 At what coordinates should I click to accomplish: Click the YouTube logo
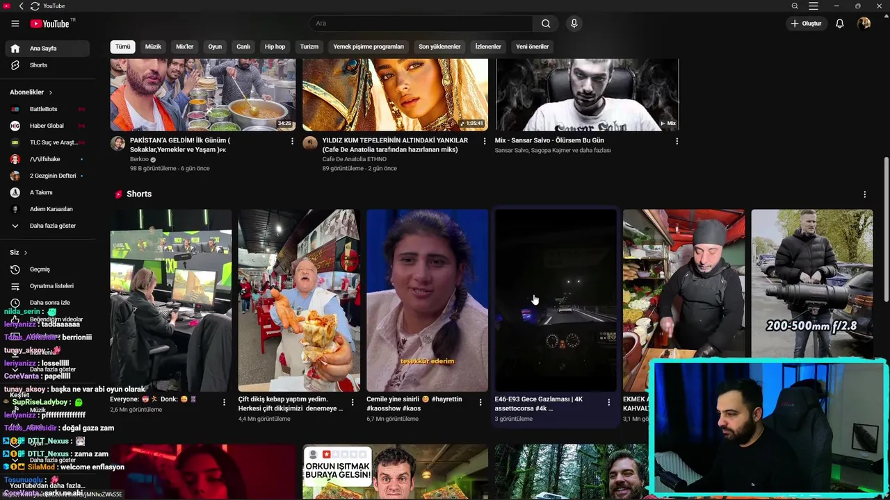pyautogui.click(x=50, y=24)
